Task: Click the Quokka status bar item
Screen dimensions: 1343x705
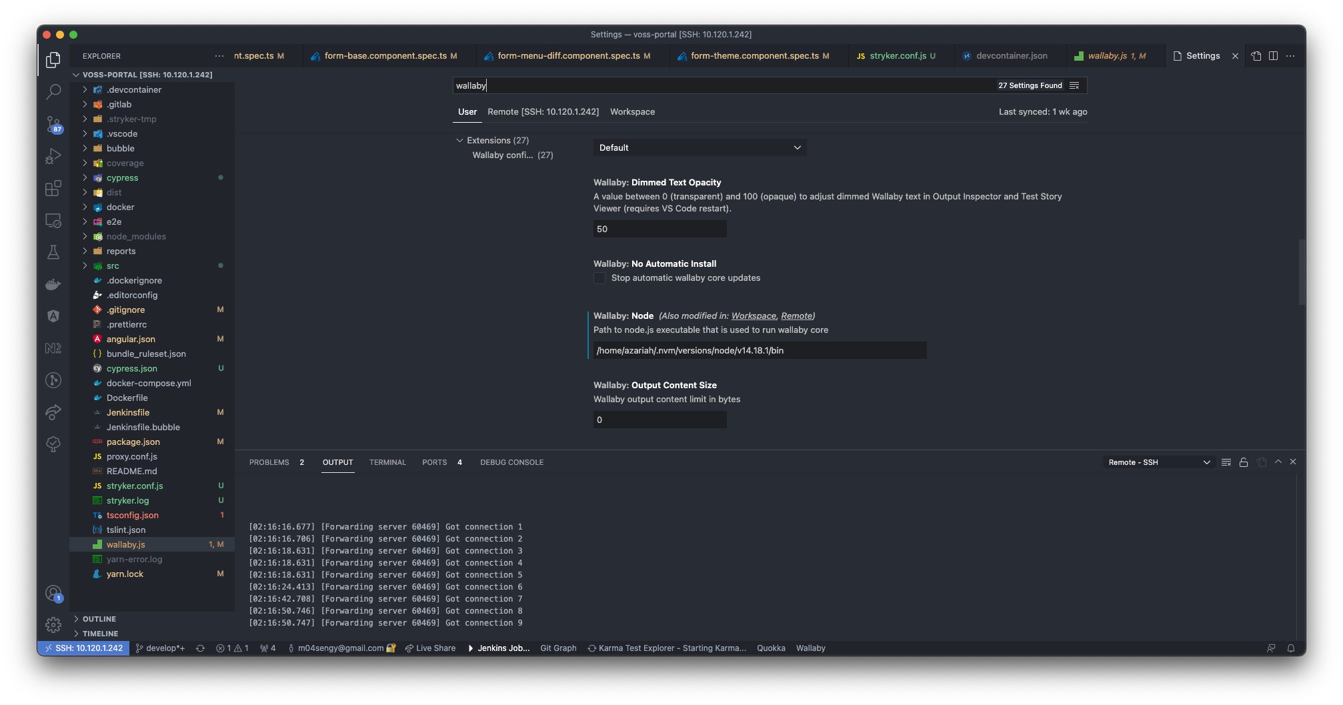Action: click(771, 648)
